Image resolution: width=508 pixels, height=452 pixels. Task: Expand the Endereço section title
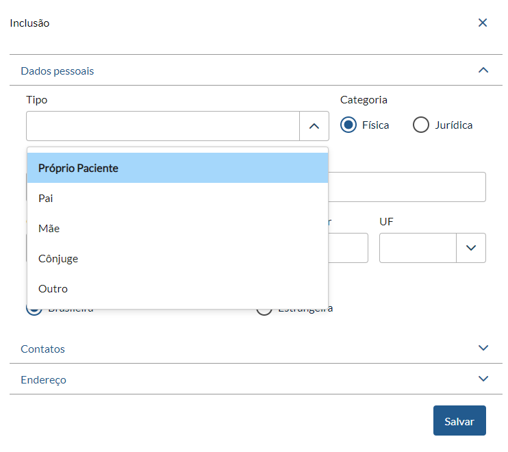[x=44, y=379]
